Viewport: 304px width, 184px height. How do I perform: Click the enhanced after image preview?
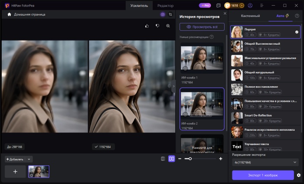tap(132, 86)
